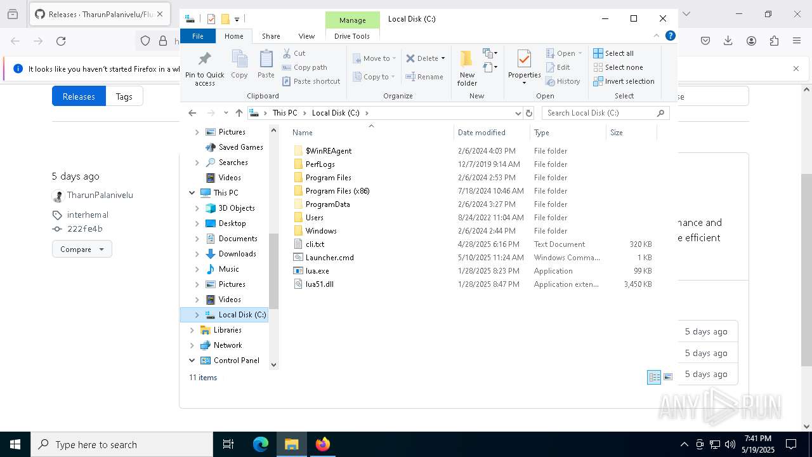The image size is (812, 457).
Task: Open the ribbon Open dropdown
Action: point(563,53)
